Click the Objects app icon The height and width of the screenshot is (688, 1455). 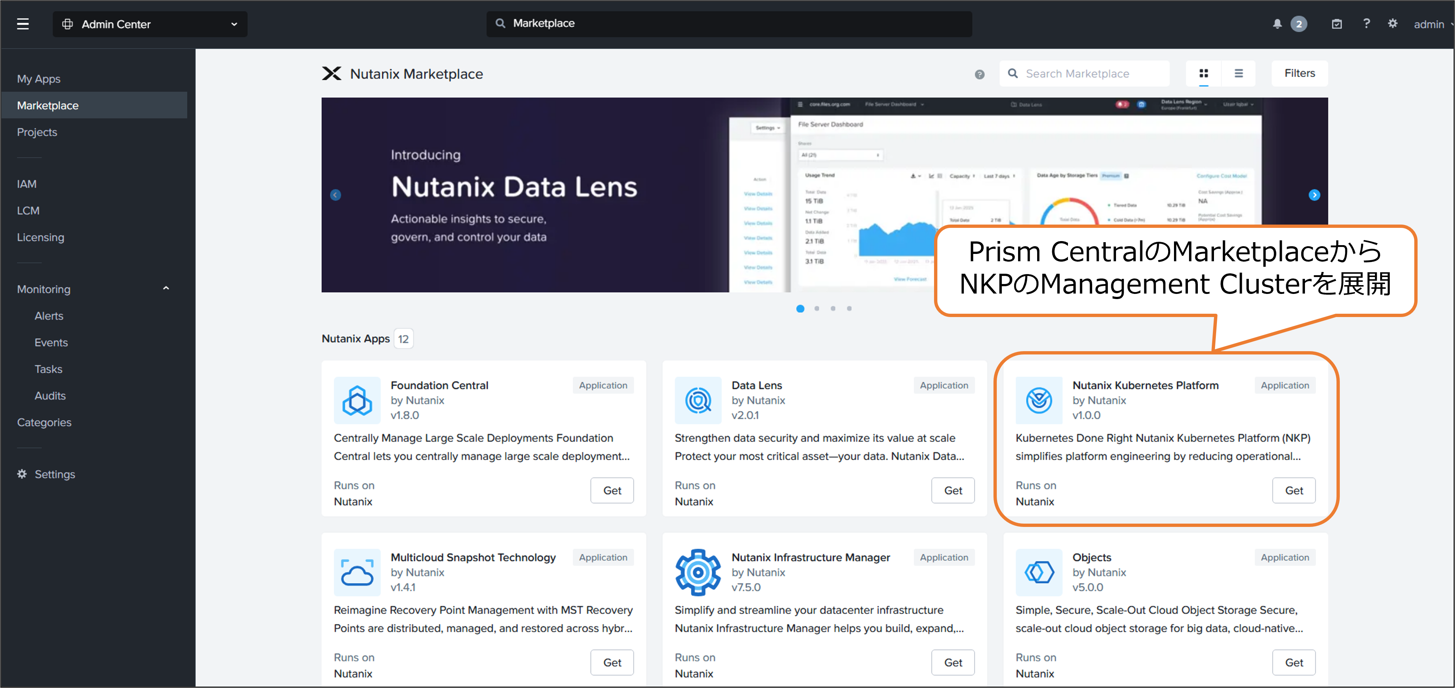[1039, 572]
